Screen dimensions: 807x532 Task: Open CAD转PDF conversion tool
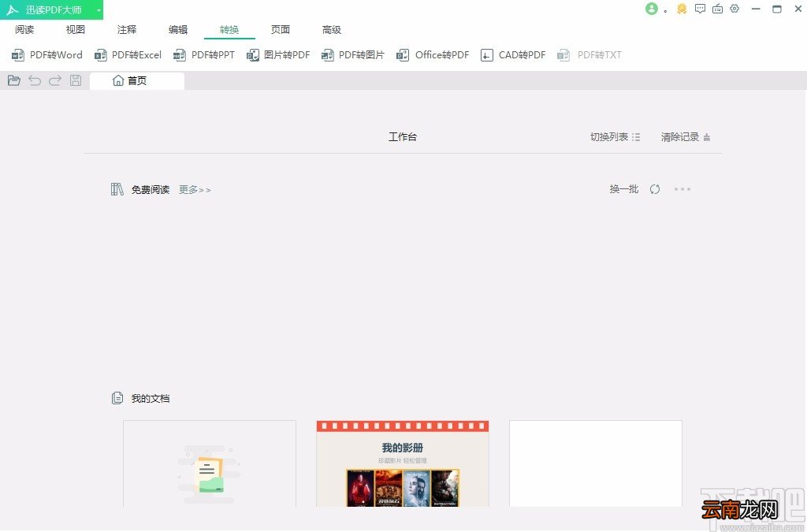pos(512,55)
